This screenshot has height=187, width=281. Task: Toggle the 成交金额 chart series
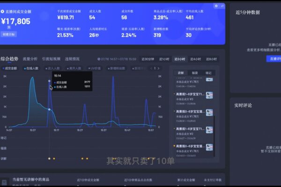pyautogui.click(x=10, y=68)
